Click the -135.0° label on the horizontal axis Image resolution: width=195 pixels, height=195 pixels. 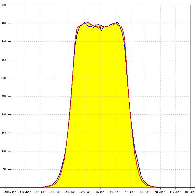(10, 192)
